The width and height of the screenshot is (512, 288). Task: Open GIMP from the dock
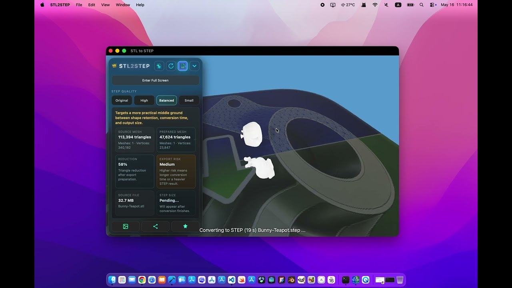[301, 280]
